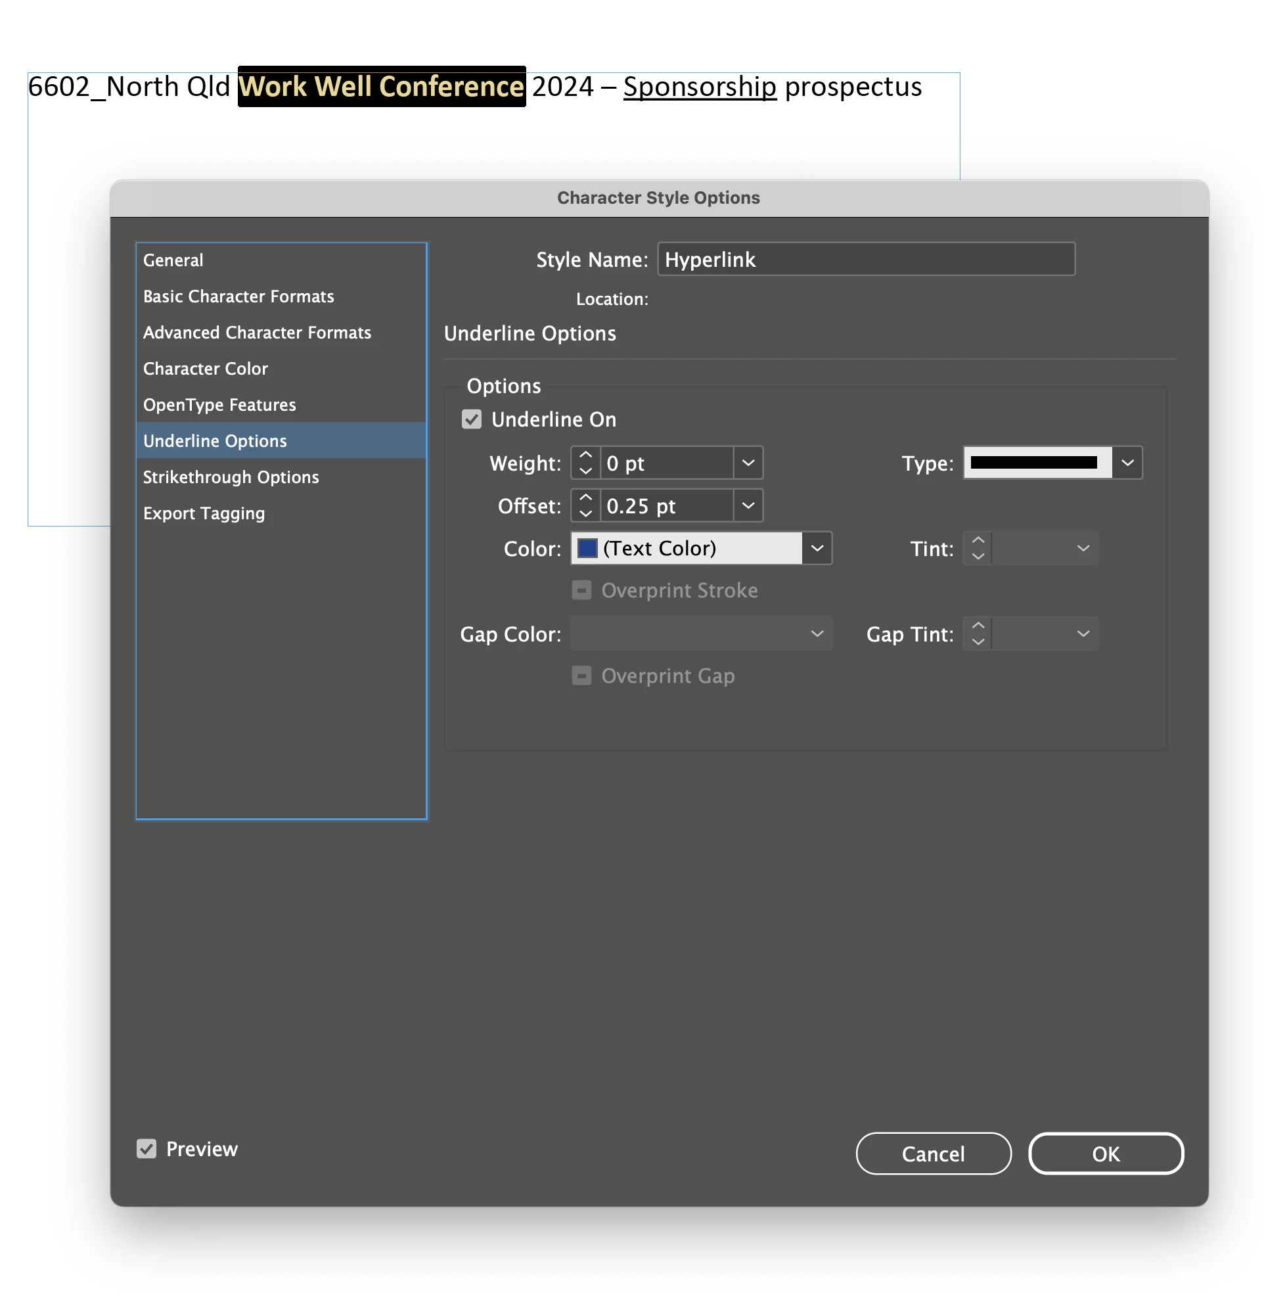Switch to Character Color section

click(206, 368)
